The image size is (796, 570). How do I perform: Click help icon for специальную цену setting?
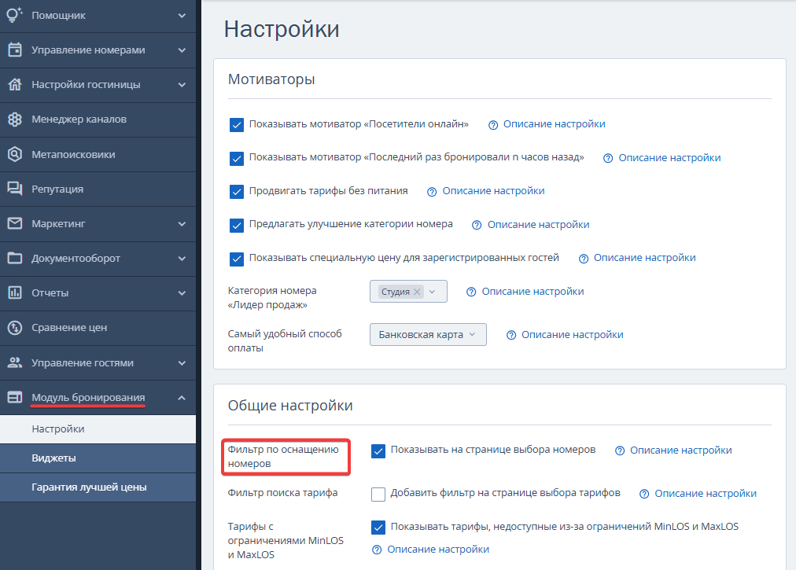pyautogui.click(x=584, y=259)
